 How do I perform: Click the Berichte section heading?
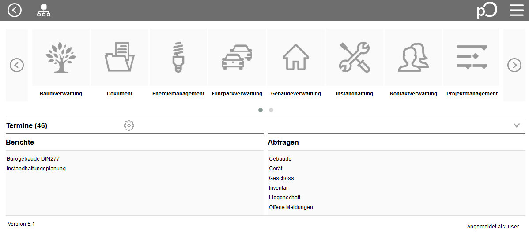(20, 142)
